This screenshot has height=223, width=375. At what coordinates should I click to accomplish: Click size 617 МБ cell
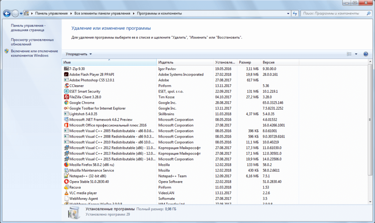click(x=253, y=80)
